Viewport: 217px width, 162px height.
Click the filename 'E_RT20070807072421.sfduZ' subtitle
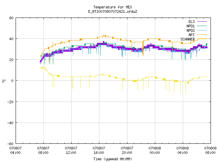coord(113,11)
